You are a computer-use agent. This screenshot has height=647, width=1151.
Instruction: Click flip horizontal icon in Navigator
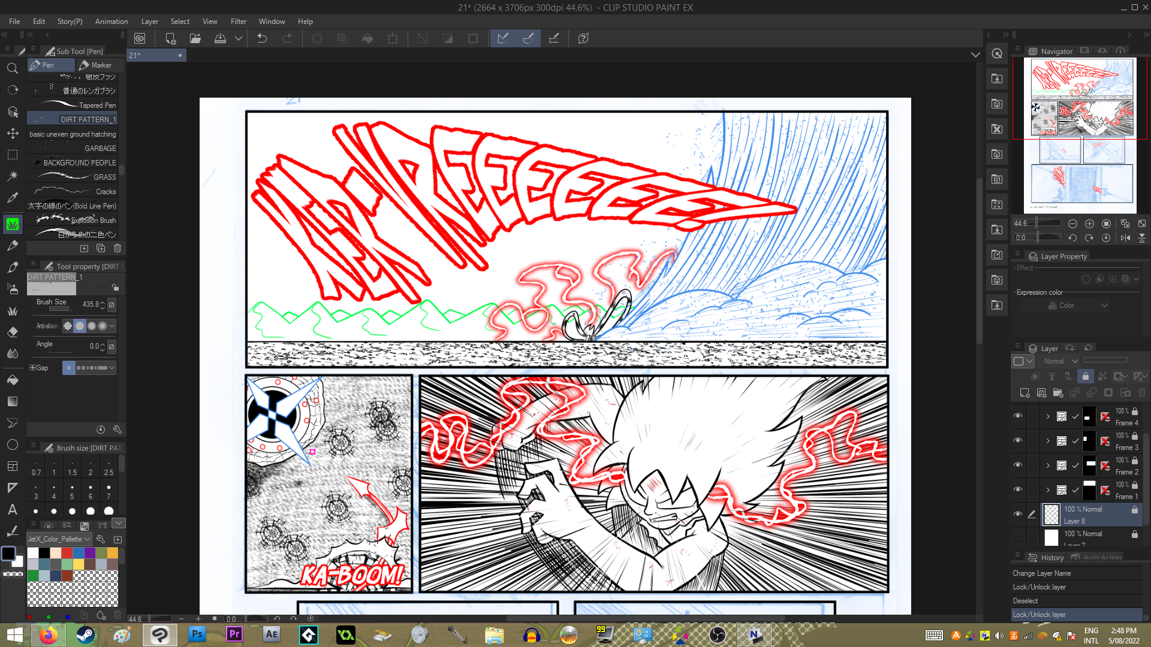point(1125,238)
